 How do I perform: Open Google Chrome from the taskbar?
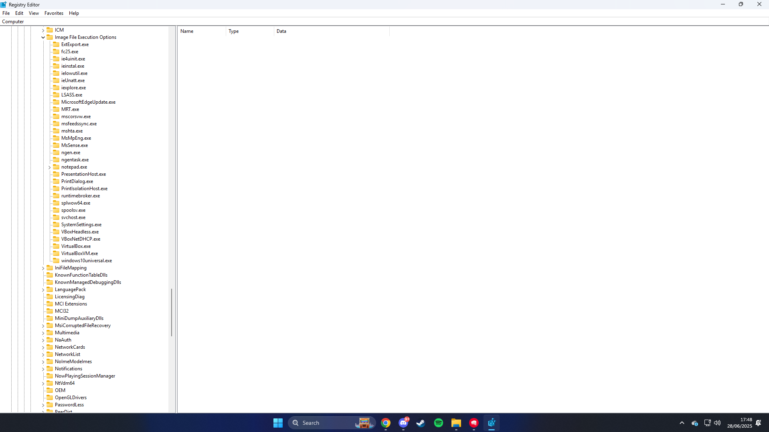pyautogui.click(x=386, y=423)
